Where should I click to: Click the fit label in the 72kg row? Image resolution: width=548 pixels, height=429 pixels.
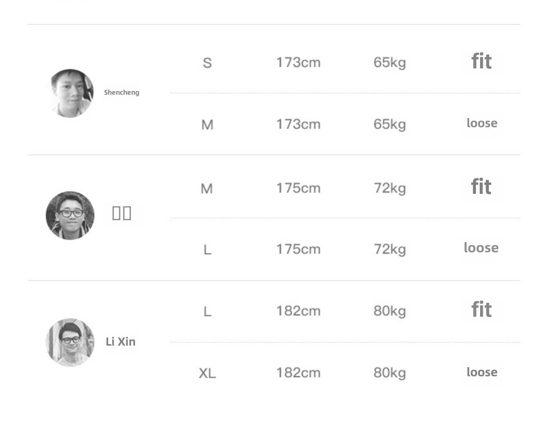pyautogui.click(x=481, y=187)
